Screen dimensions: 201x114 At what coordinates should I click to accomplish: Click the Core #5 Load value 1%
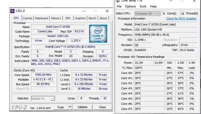pyautogui.click(x=192, y=98)
